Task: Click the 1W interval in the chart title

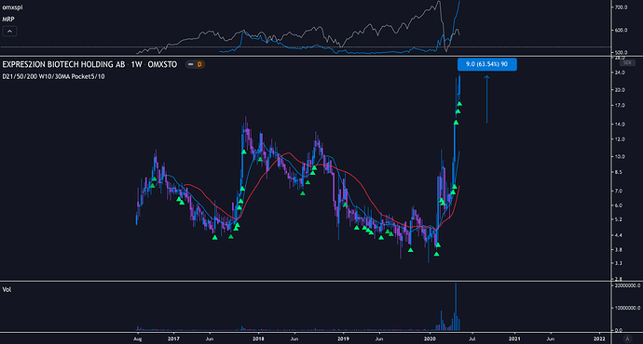Action: (136, 64)
